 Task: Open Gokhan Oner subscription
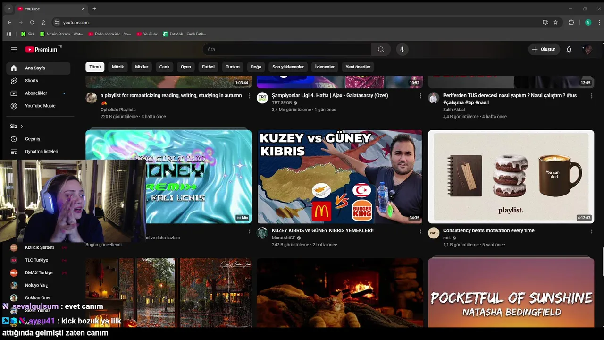click(x=38, y=298)
